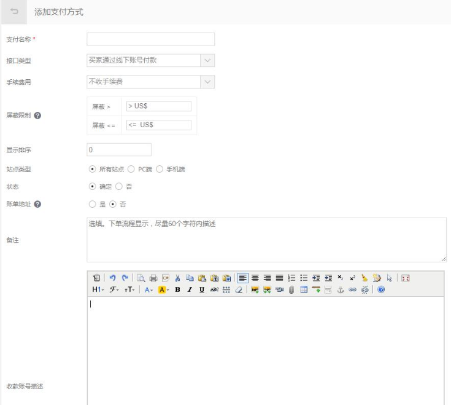Image resolution: width=451 pixels, height=405 pixels.
Task: Toggle bold formatting in editor
Action: tap(178, 289)
